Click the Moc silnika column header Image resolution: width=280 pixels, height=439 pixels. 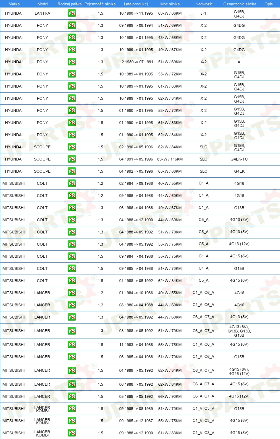coord(170,4)
